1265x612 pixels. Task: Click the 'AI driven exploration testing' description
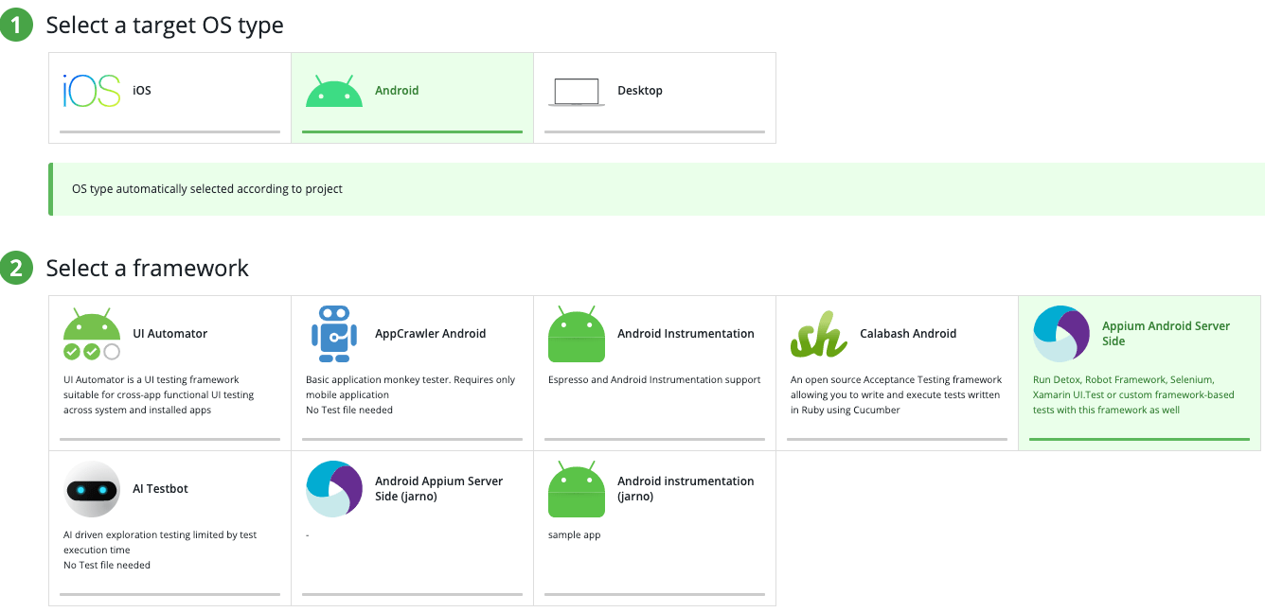click(x=160, y=551)
